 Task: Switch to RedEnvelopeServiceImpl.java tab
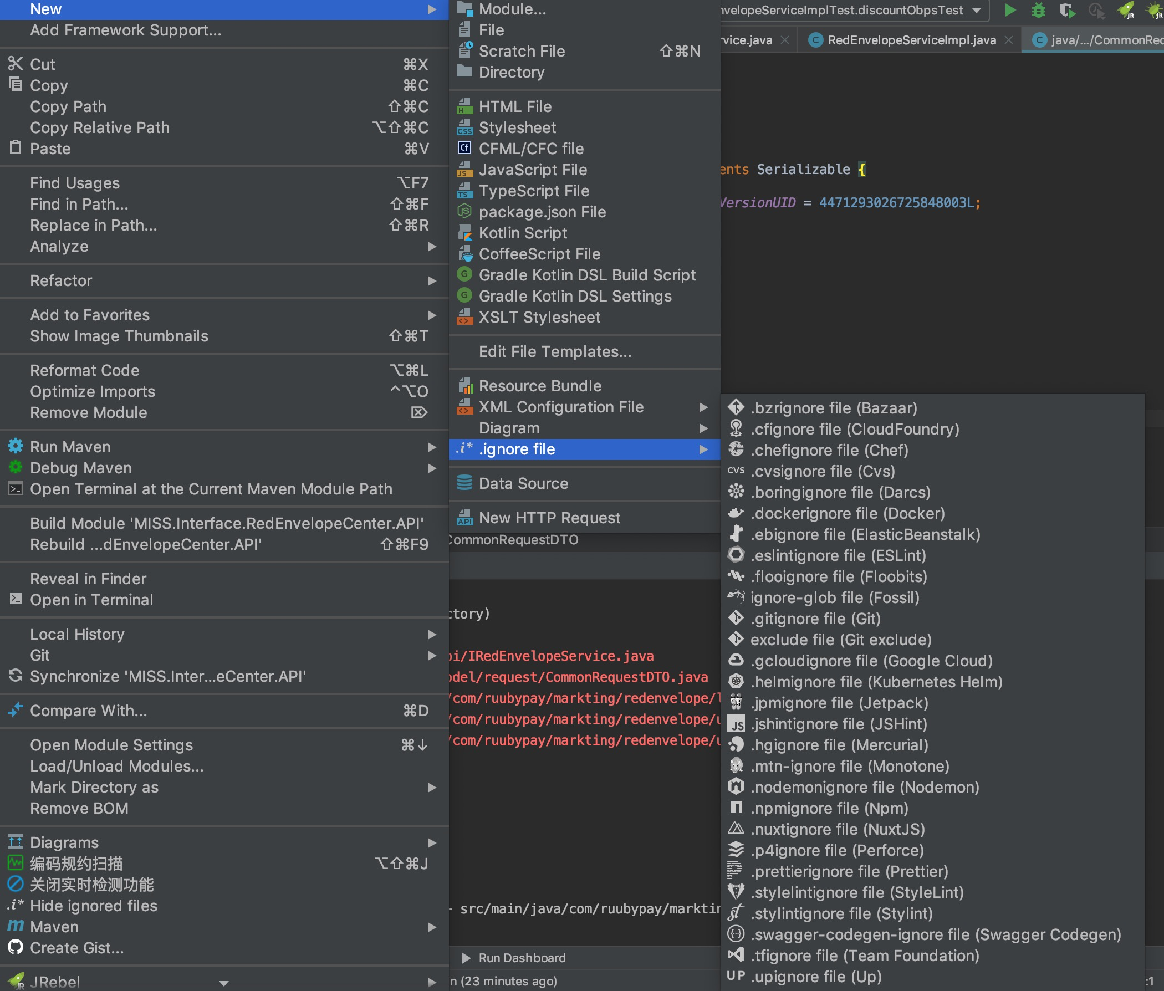(x=911, y=40)
